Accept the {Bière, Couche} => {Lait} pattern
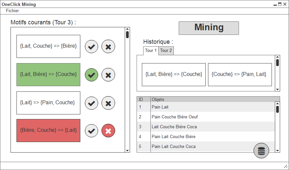Viewport: 289px width, 170px height. click(92, 131)
